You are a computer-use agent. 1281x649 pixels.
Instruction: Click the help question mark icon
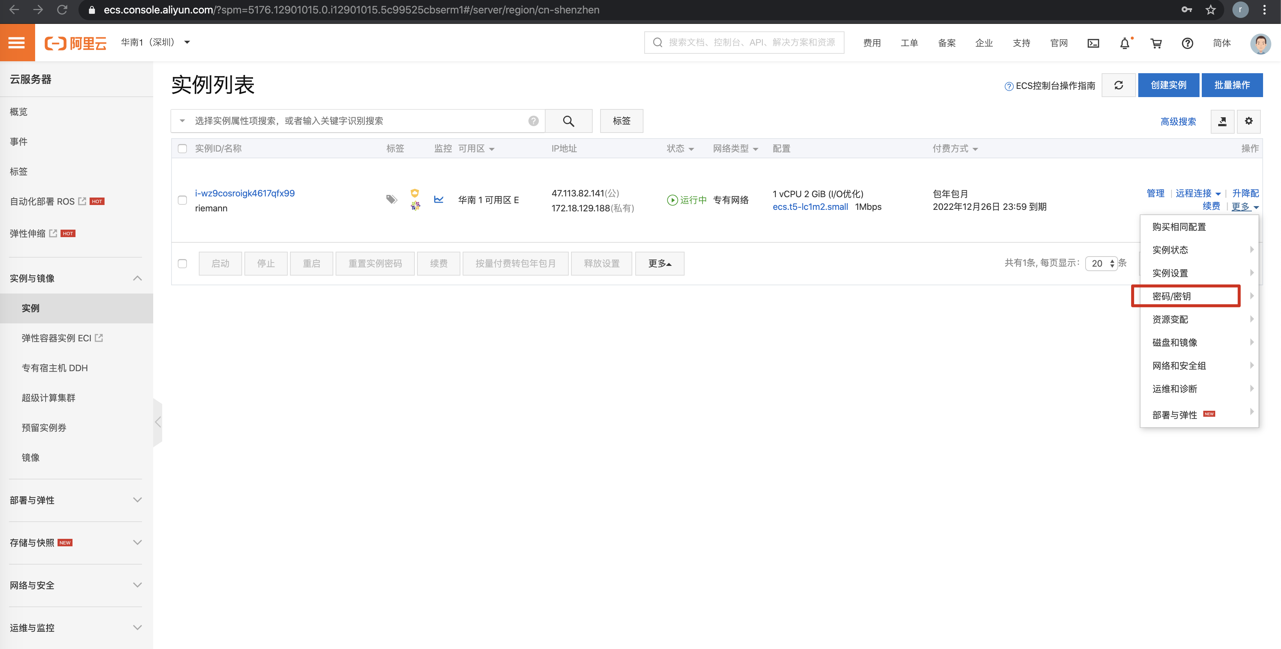pyautogui.click(x=1187, y=43)
